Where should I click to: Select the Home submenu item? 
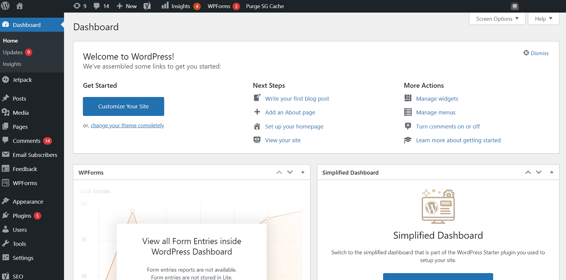point(11,40)
